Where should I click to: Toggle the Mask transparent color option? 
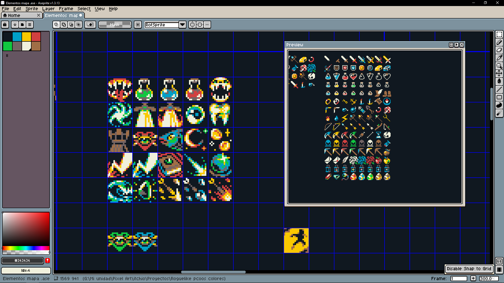(x=115, y=25)
